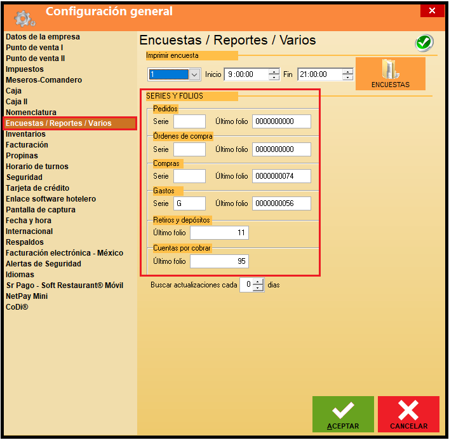
Task: Click Cuentas por cobrar Último folio field
Action: tap(219, 261)
